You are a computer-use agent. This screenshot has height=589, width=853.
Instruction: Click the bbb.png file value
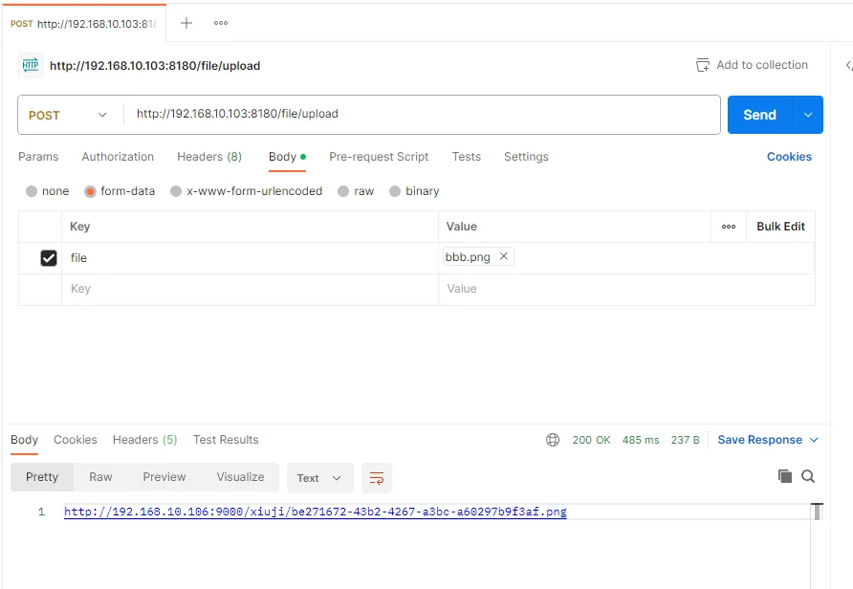click(x=468, y=256)
